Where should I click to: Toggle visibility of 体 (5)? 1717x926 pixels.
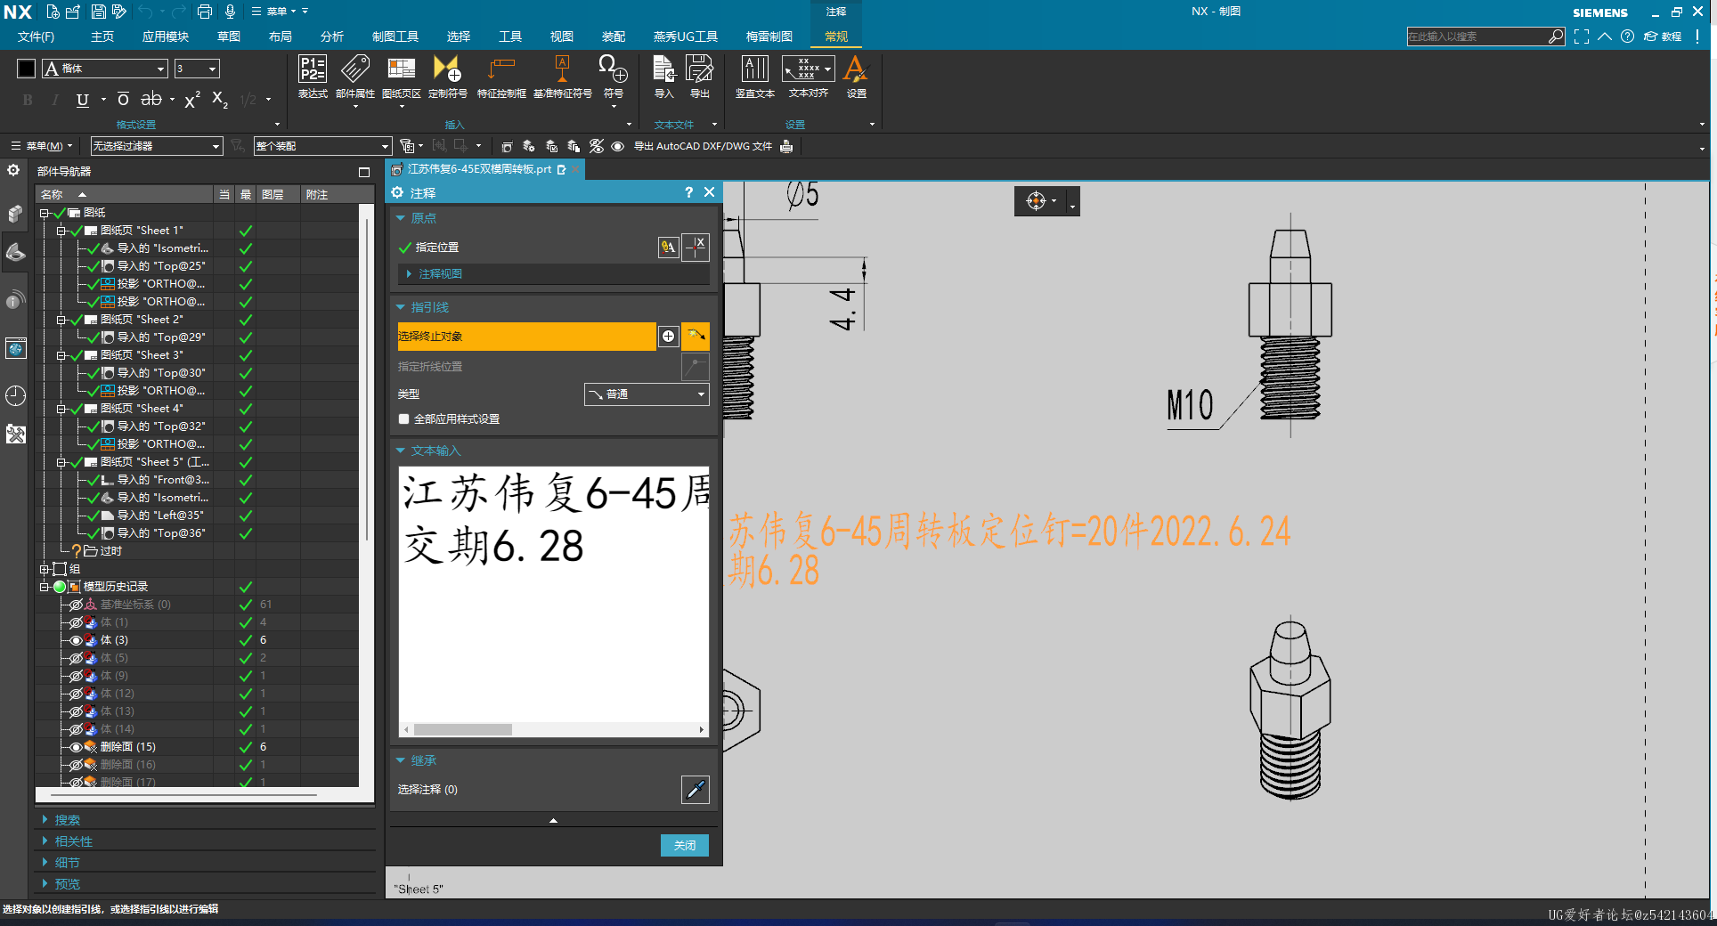(76, 658)
